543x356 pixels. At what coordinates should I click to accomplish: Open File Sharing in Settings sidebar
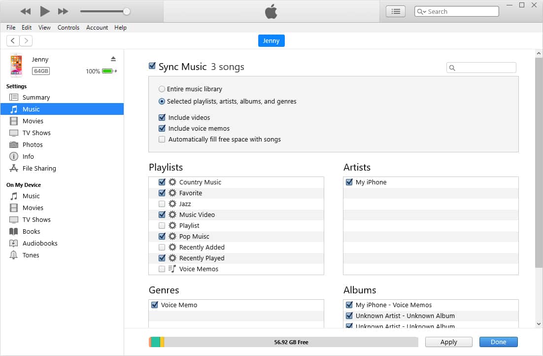pos(39,168)
